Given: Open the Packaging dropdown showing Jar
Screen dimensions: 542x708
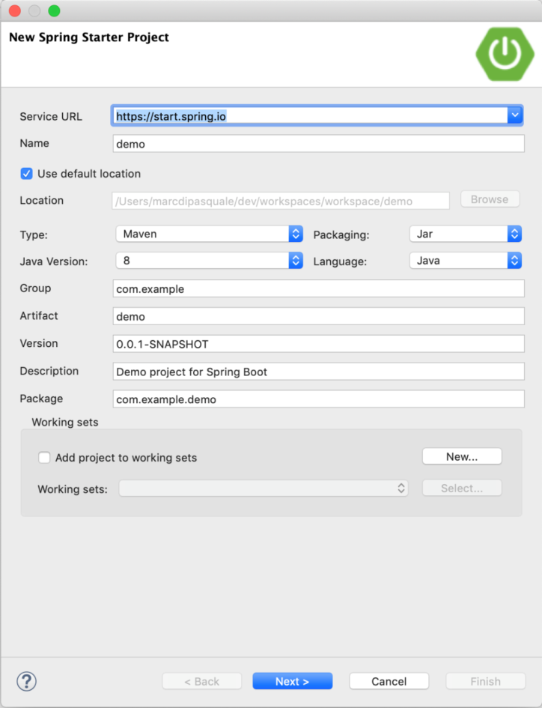Looking at the screenshot, I should click(465, 234).
